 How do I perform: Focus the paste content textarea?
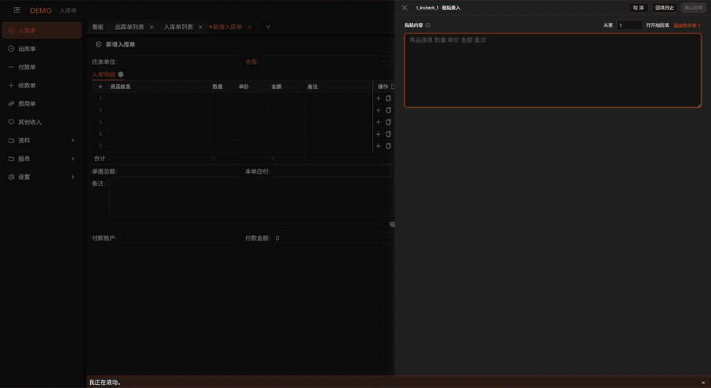(x=553, y=70)
